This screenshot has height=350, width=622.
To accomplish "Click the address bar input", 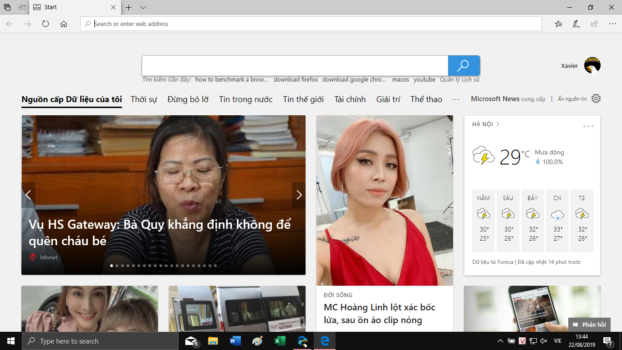I will [x=311, y=24].
